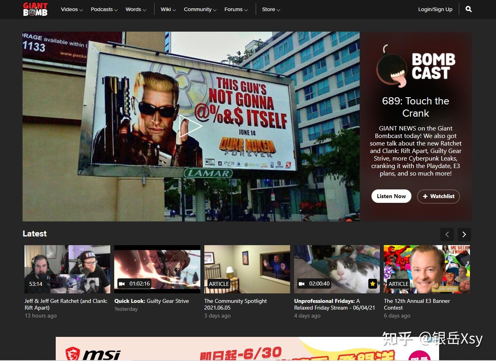Open the Store menu
496x361 pixels.
tap(271, 9)
